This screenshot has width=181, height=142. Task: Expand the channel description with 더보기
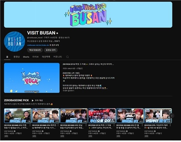point(57,41)
